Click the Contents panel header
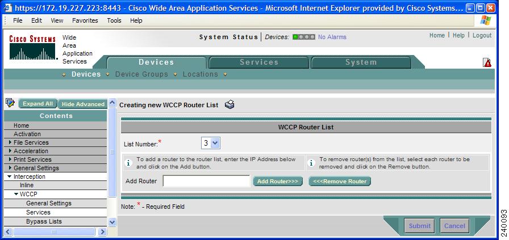 pos(56,116)
